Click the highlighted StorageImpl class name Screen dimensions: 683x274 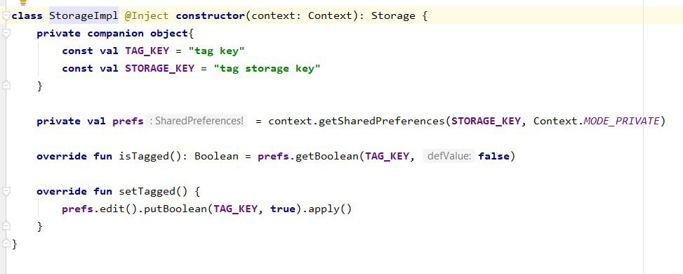pos(84,16)
